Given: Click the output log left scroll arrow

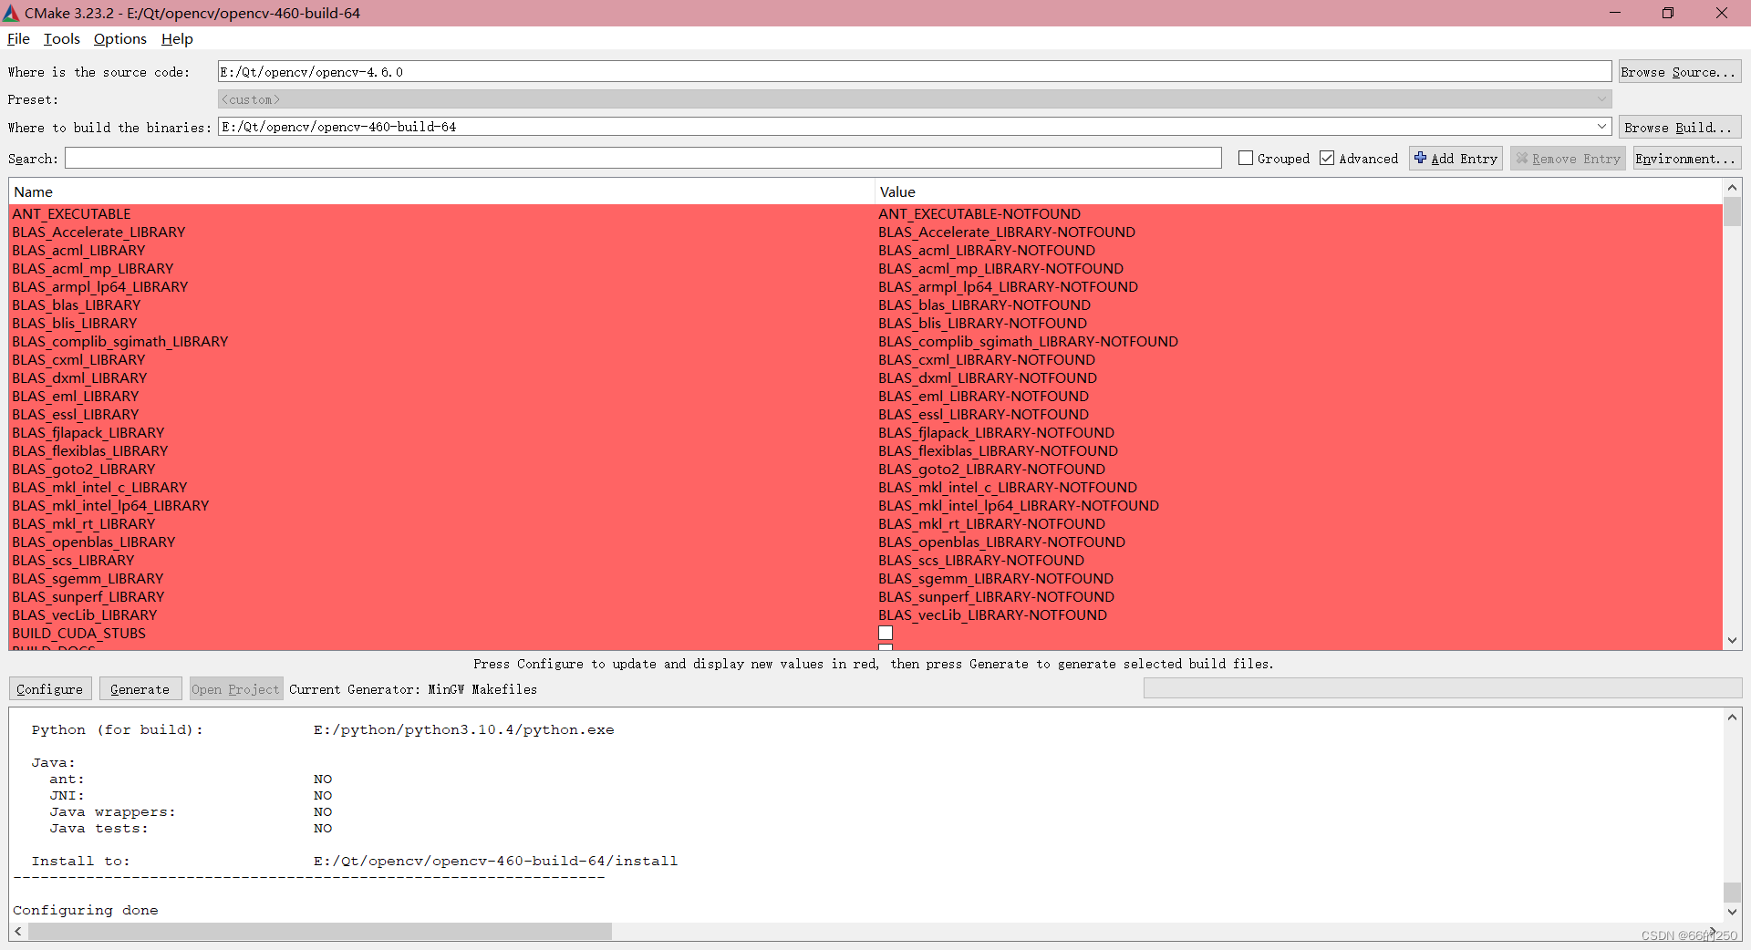Looking at the screenshot, I should 18,931.
